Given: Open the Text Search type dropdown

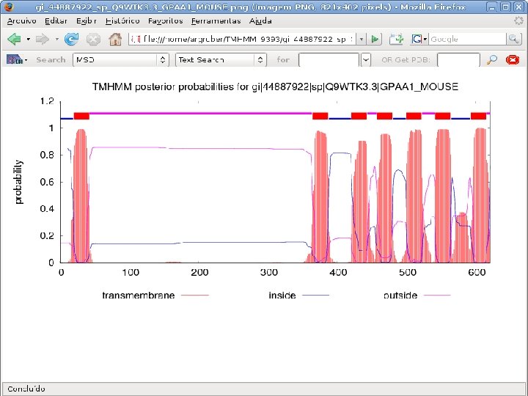Looking at the screenshot, I should pyautogui.click(x=221, y=59).
